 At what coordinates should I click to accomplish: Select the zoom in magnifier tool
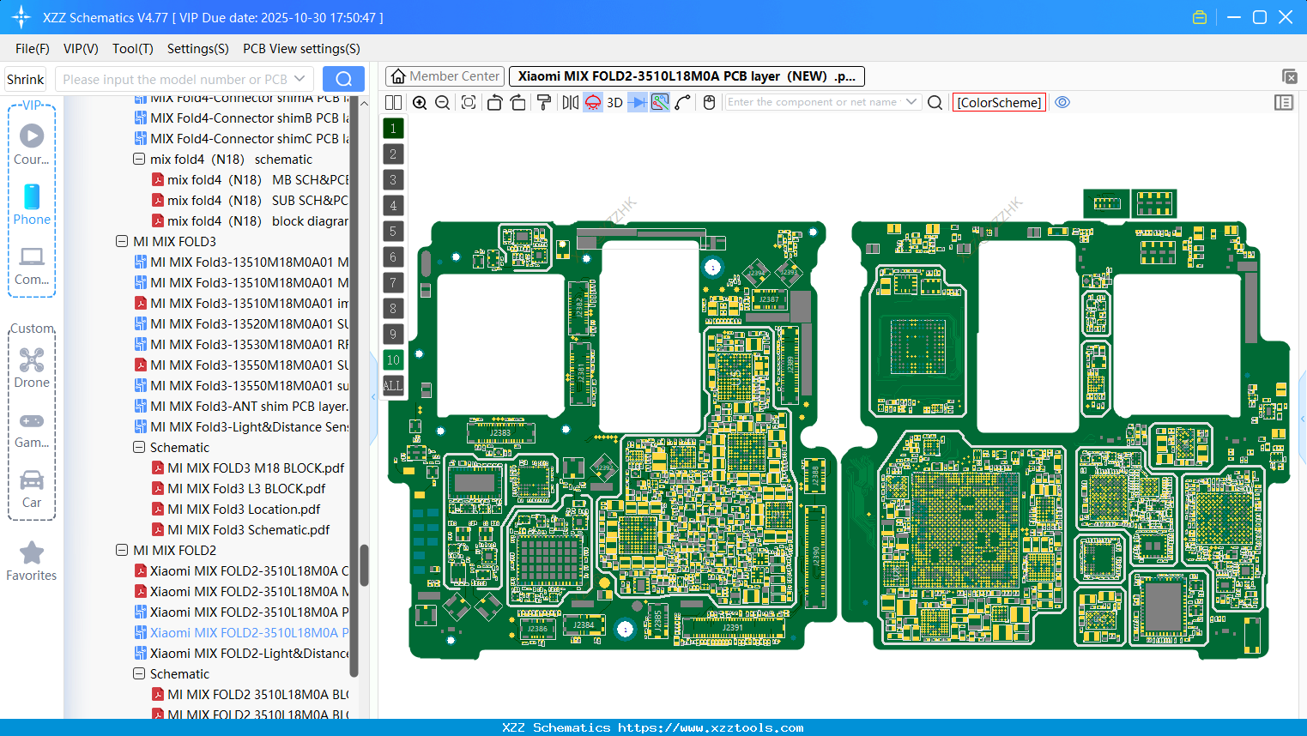(420, 102)
